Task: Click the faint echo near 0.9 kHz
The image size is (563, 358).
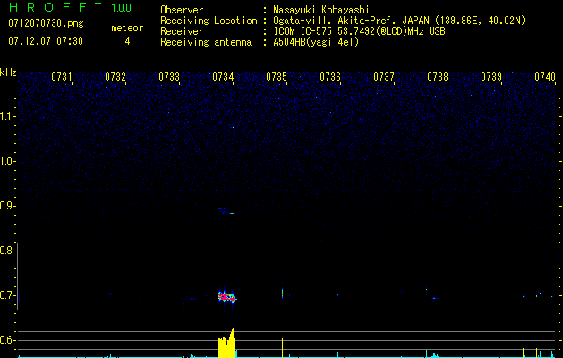Action: point(226,211)
